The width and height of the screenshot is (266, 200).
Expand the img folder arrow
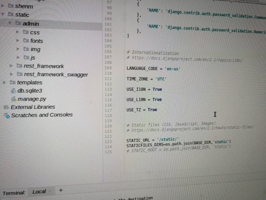point(18,49)
